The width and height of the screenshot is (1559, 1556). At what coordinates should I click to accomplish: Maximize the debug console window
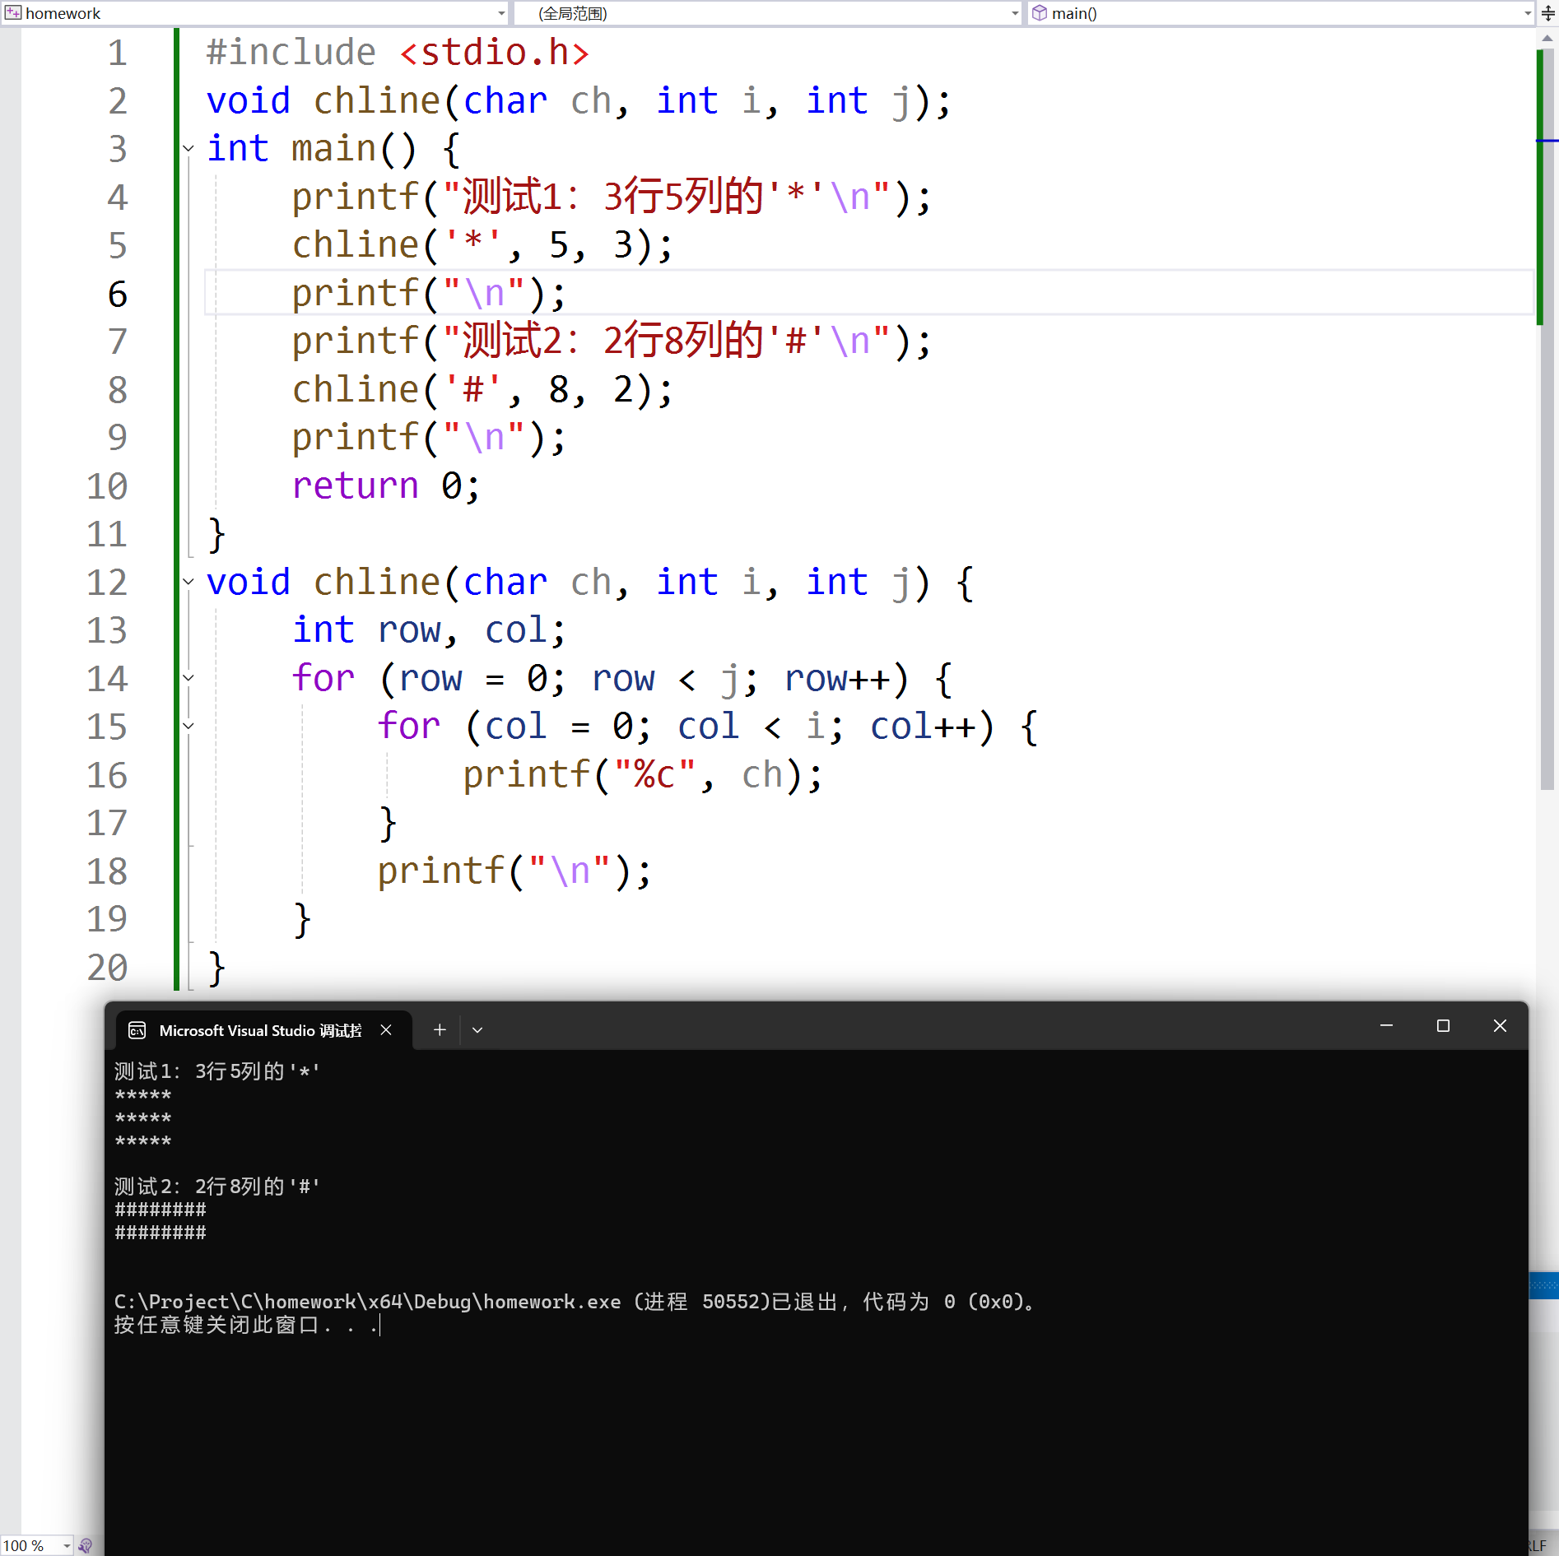click(1443, 1026)
